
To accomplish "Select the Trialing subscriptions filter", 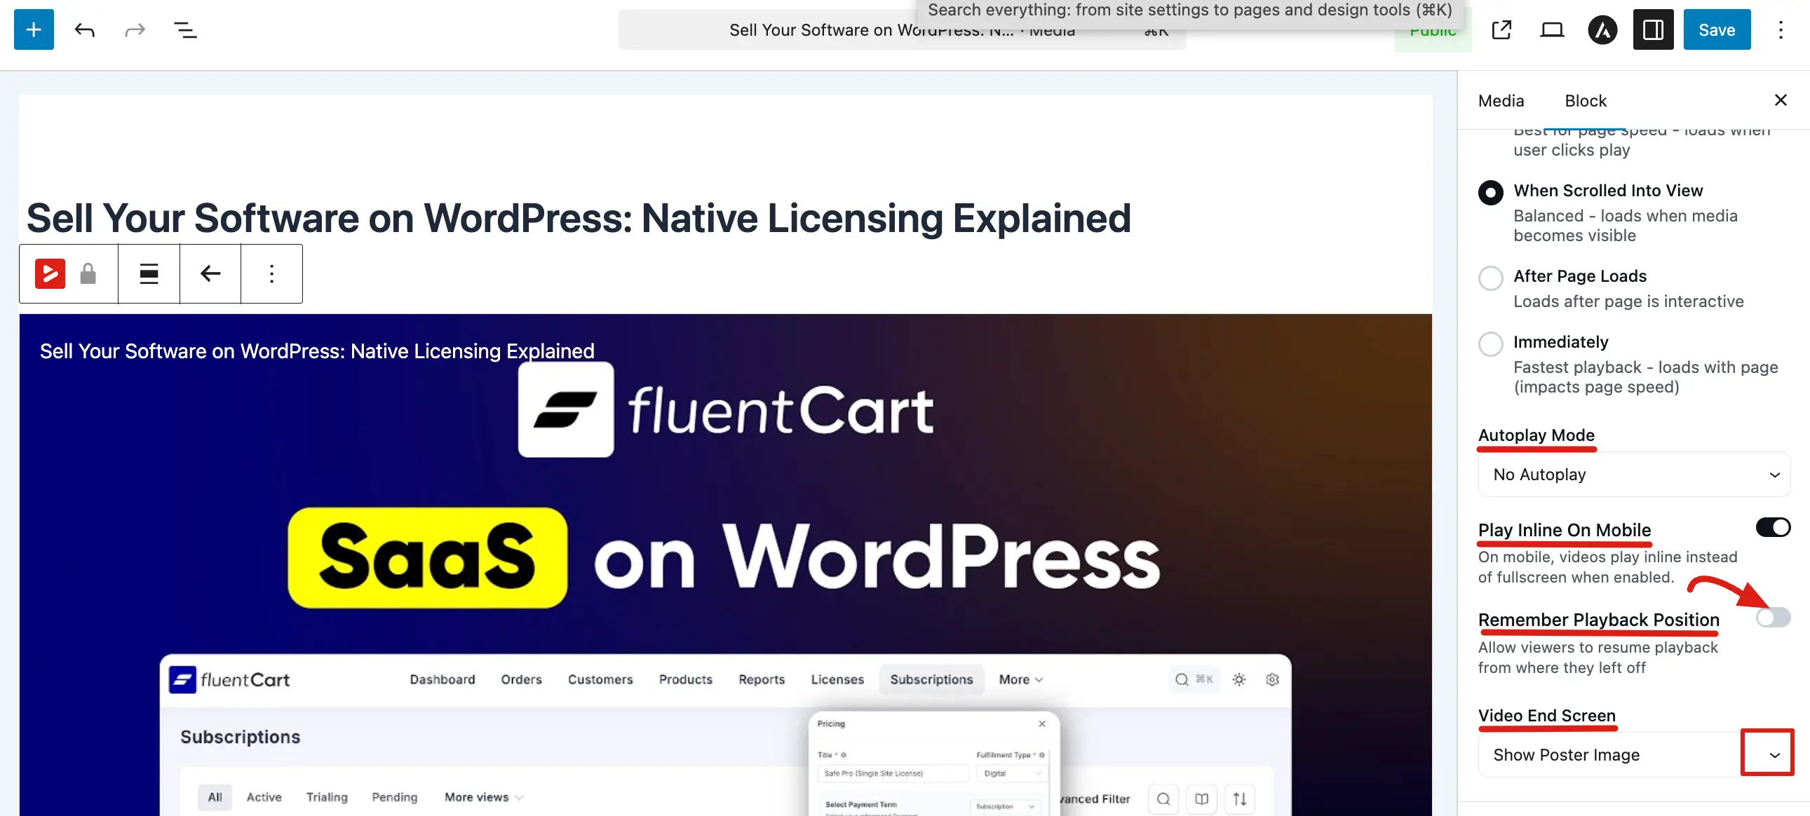I will click(327, 797).
